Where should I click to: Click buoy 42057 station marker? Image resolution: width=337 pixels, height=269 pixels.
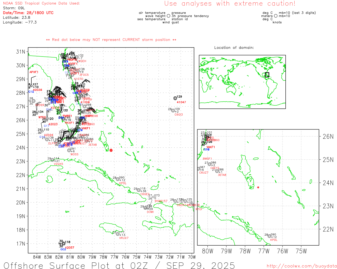pos(63,244)
